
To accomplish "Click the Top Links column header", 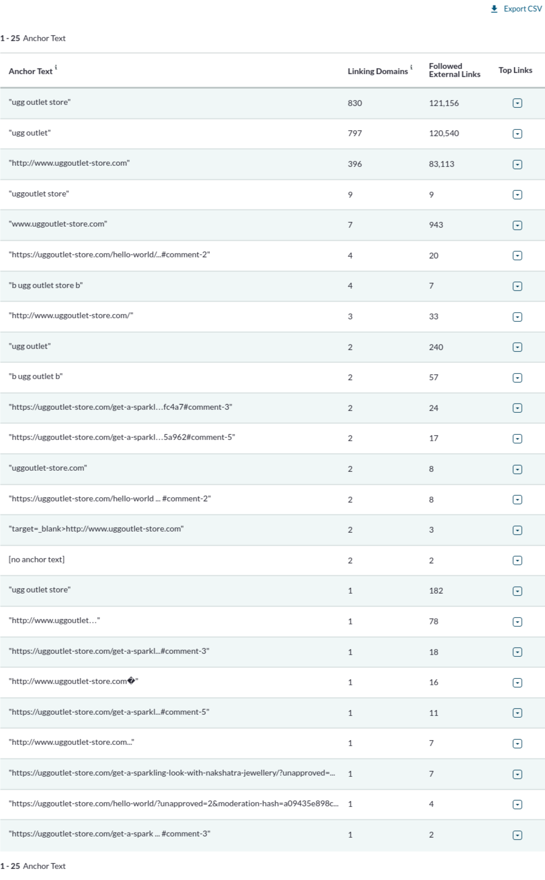I will 515,70.
